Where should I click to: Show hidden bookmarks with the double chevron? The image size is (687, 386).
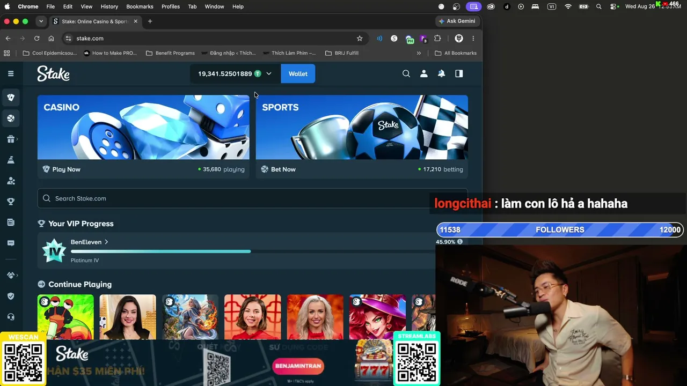(419, 53)
